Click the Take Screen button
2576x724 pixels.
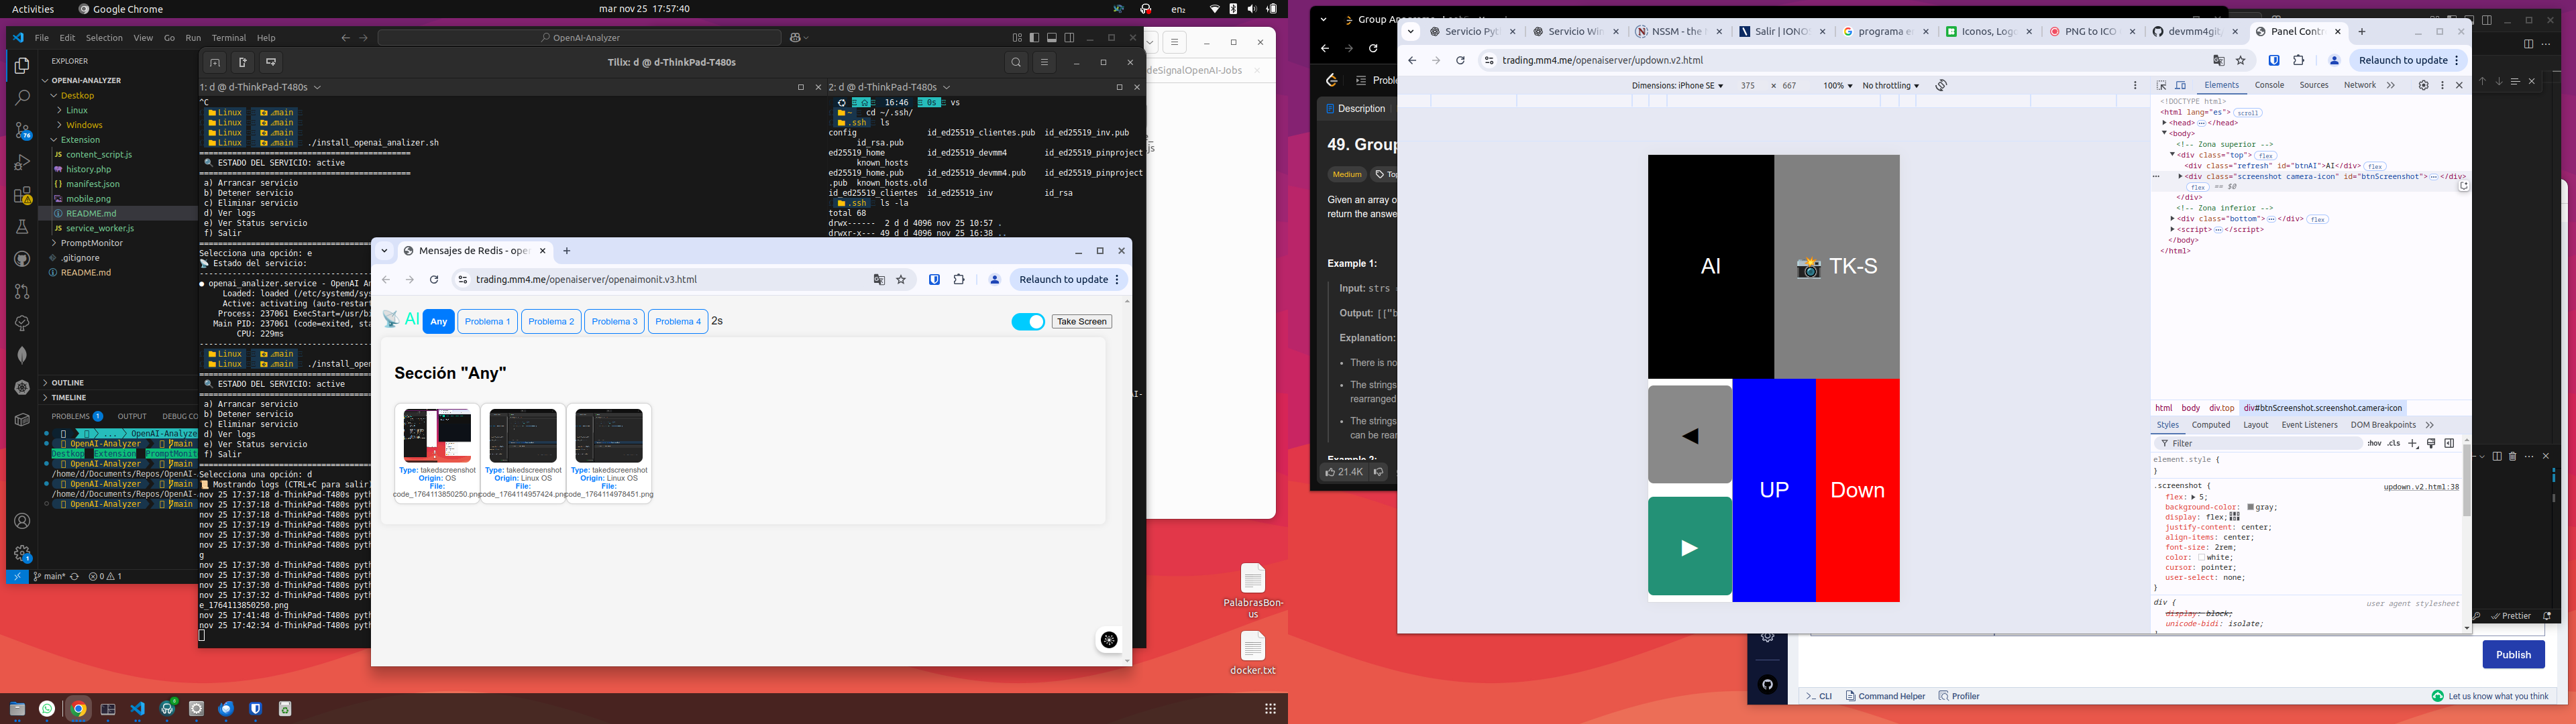tap(1081, 322)
